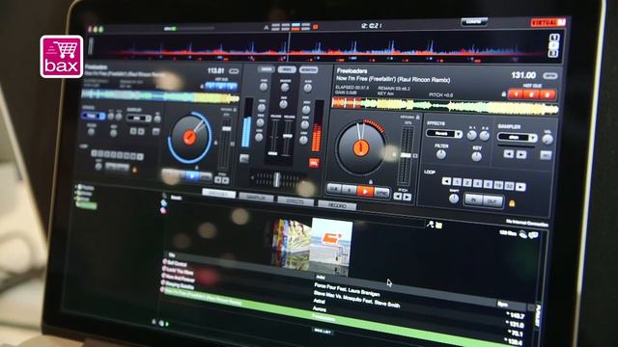Toggle right deck keylock padlock
The image size is (618, 347).
pos(418,117)
